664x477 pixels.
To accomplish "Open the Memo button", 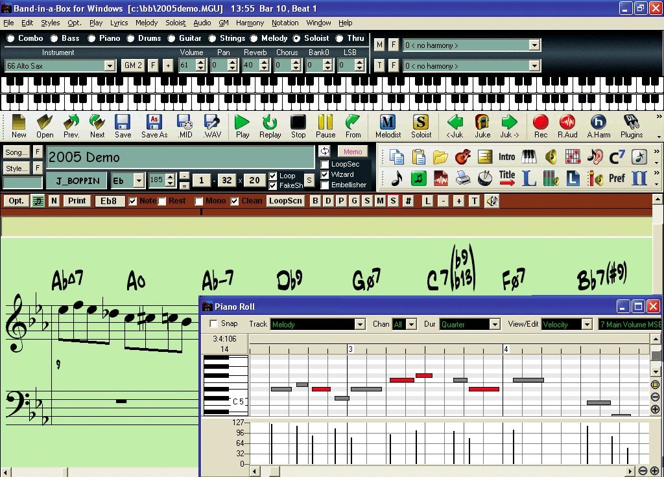I will (x=353, y=152).
